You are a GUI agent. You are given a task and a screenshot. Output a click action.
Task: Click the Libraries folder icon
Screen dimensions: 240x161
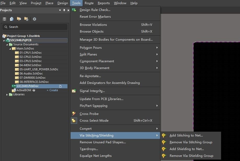tap(11, 95)
